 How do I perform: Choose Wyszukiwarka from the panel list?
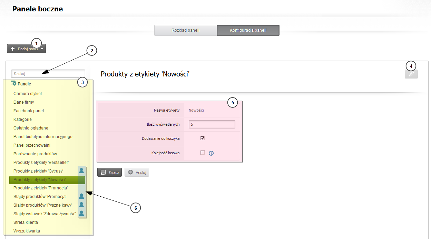point(27,231)
